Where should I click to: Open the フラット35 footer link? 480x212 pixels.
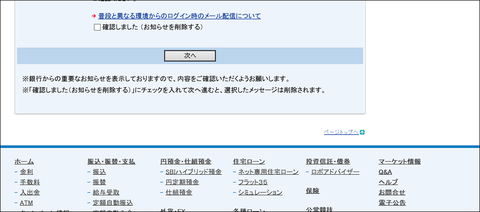pos(253,182)
